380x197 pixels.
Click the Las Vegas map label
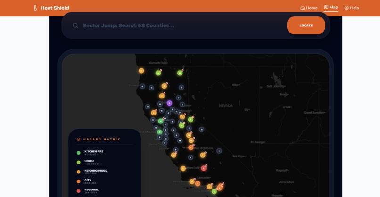pyautogui.click(x=240, y=156)
